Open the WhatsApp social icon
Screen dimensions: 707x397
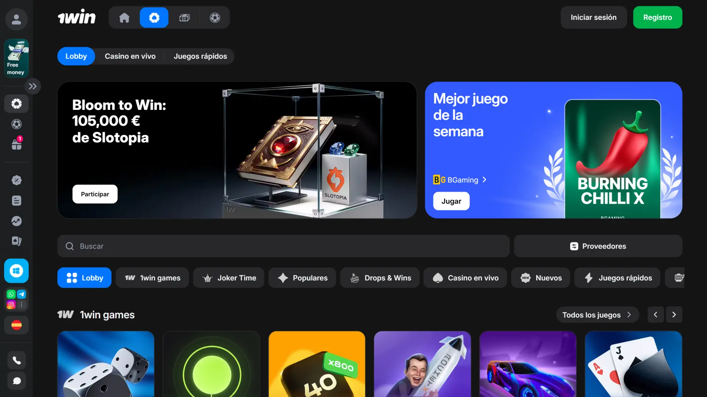(11, 294)
